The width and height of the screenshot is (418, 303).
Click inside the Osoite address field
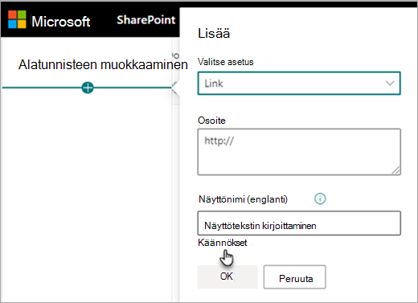coord(299,152)
